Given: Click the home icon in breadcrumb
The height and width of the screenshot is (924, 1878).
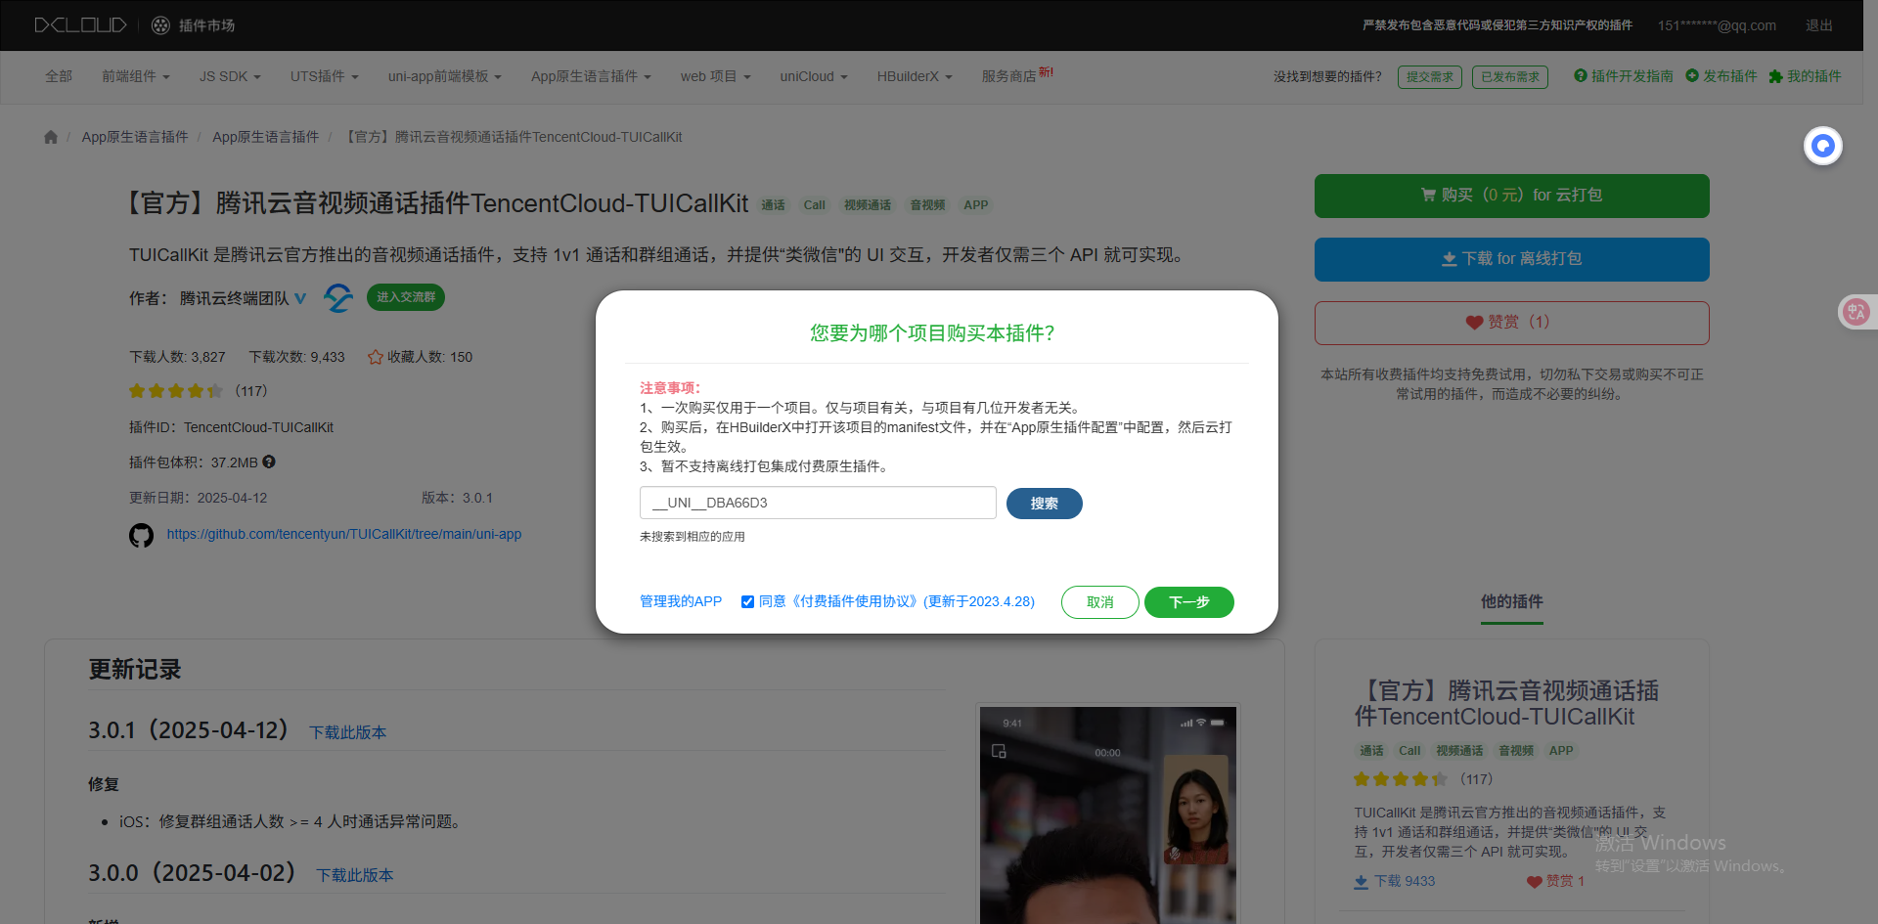Looking at the screenshot, I should (x=51, y=137).
